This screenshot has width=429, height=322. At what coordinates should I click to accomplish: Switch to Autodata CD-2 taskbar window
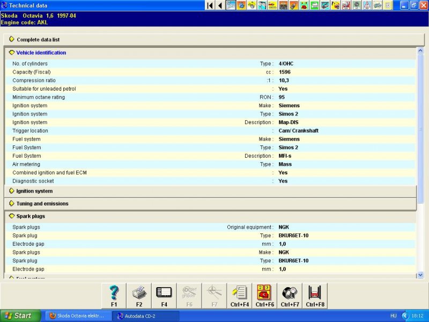146,316
